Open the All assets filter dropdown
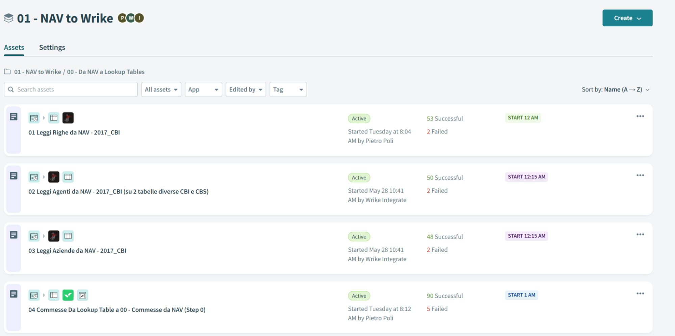This screenshot has width=675, height=336. 161,89
